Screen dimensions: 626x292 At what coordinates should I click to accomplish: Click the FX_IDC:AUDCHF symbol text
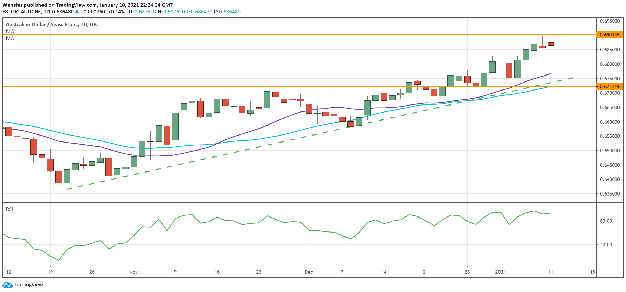click(x=22, y=12)
